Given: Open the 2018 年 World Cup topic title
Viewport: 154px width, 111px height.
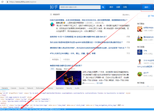Looking at the screenshot, I should click(149, 60).
